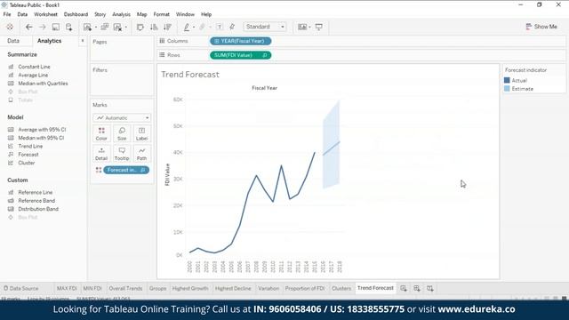This screenshot has height=320, width=569.
Task: Click the YEAR(Fiscal Year) pill
Action: pyautogui.click(x=241, y=41)
